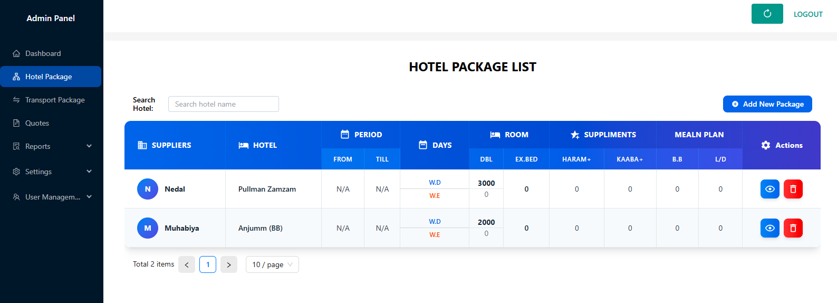Open the 10 / page size dropdown
Viewport: 837px width, 303px height.
coord(272,264)
